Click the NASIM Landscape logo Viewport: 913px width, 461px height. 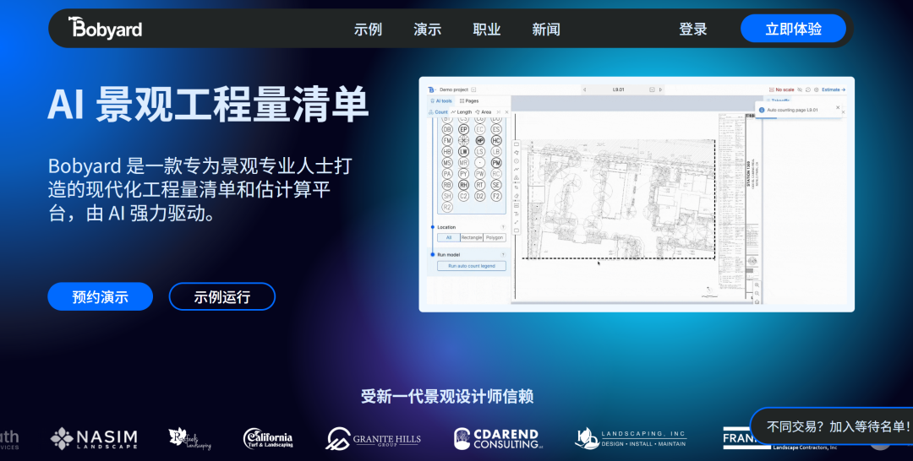[94, 438]
